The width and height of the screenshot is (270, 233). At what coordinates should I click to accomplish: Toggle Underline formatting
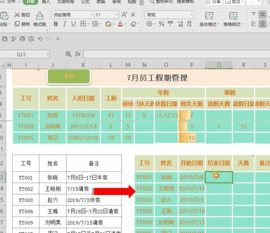(73, 24)
